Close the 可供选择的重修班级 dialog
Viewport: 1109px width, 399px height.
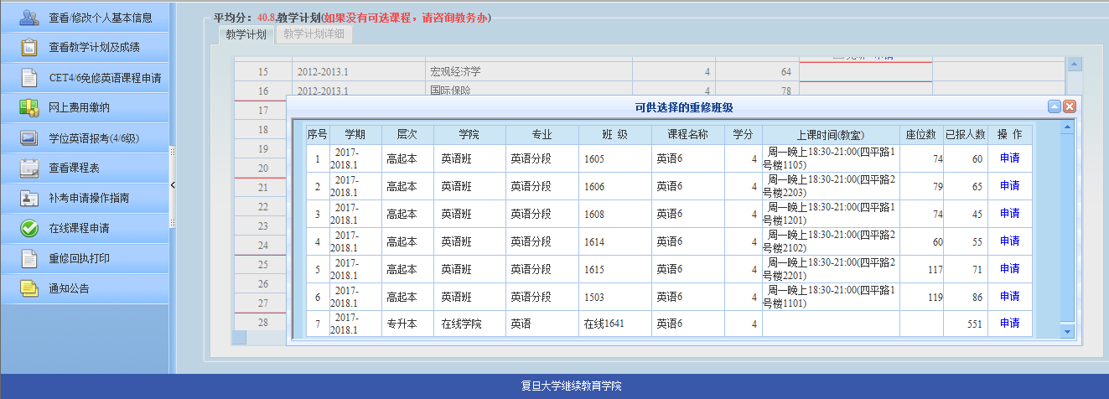(1069, 106)
